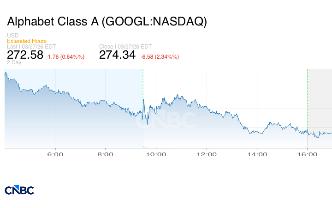The width and height of the screenshot is (332, 208).
Task: Click the 16:00 time axis label
Action: click(307, 154)
